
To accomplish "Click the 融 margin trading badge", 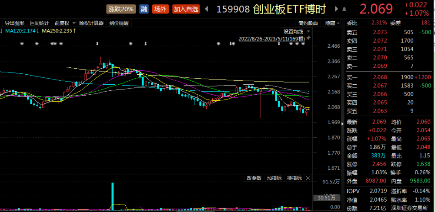I will click(x=144, y=9).
